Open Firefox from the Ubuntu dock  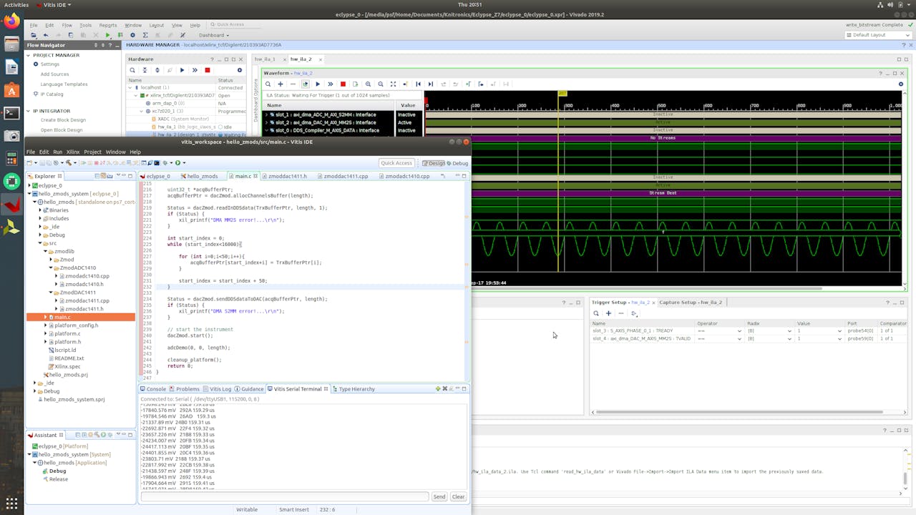[11, 21]
